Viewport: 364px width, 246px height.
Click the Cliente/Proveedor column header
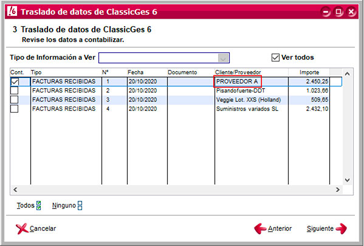coord(252,72)
